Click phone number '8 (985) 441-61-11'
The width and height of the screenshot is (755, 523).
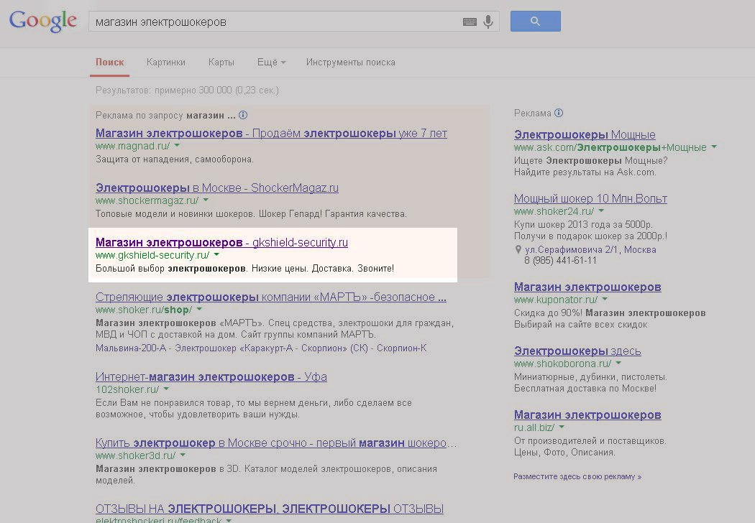coord(560,260)
